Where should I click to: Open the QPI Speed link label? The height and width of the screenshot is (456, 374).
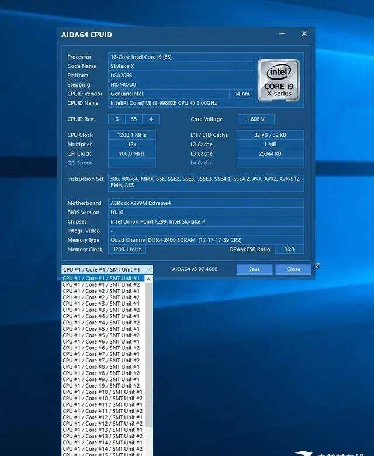pyautogui.click(x=80, y=163)
